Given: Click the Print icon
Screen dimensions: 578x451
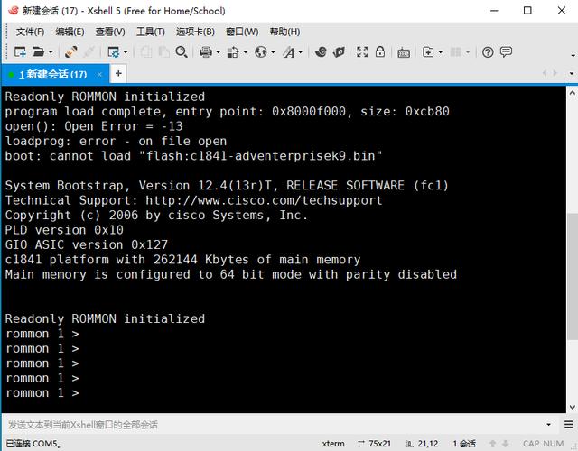Looking at the screenshot, I should (x=206, y=52).
